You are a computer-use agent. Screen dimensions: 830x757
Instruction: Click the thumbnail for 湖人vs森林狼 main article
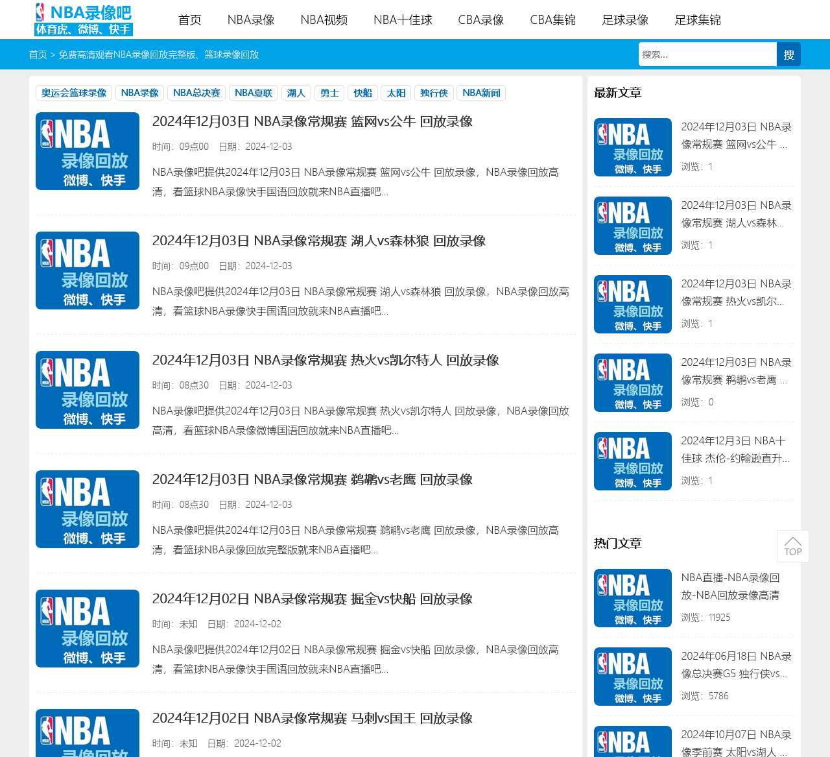click(x=88, y=270)
